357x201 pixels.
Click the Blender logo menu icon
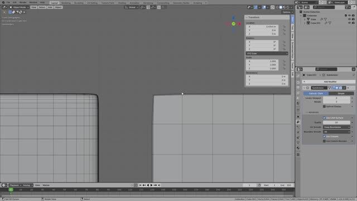(3, 2)
